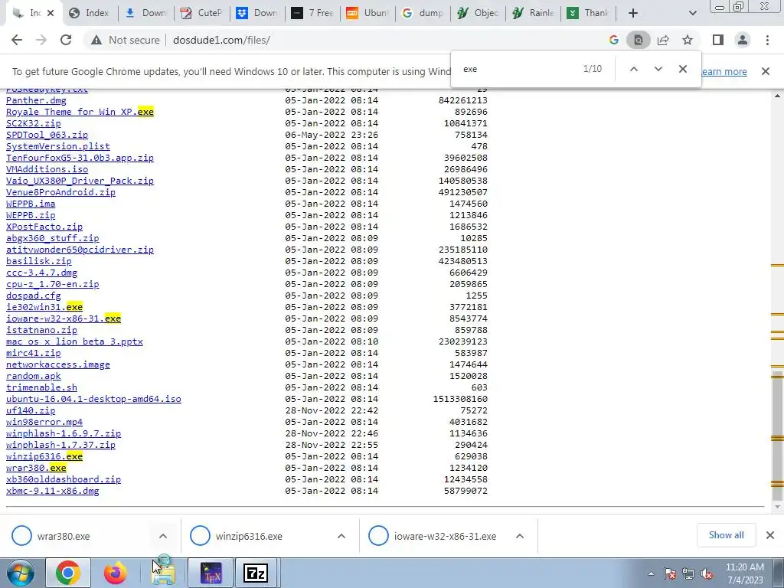Switch to the 7 Free tab
The height and width of the screenshot is (588, 784).
point(312,13)
